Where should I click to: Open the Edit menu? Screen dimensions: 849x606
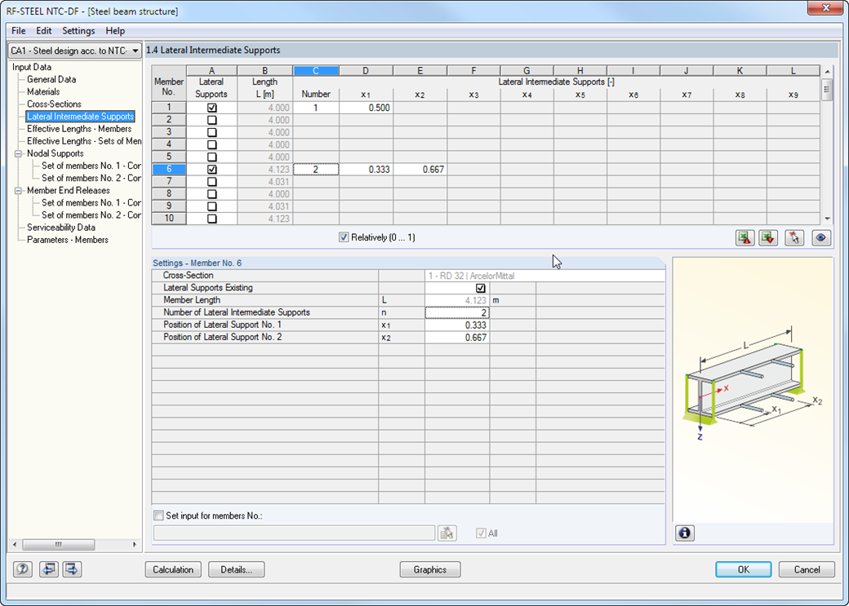click(x=44, y=31)
